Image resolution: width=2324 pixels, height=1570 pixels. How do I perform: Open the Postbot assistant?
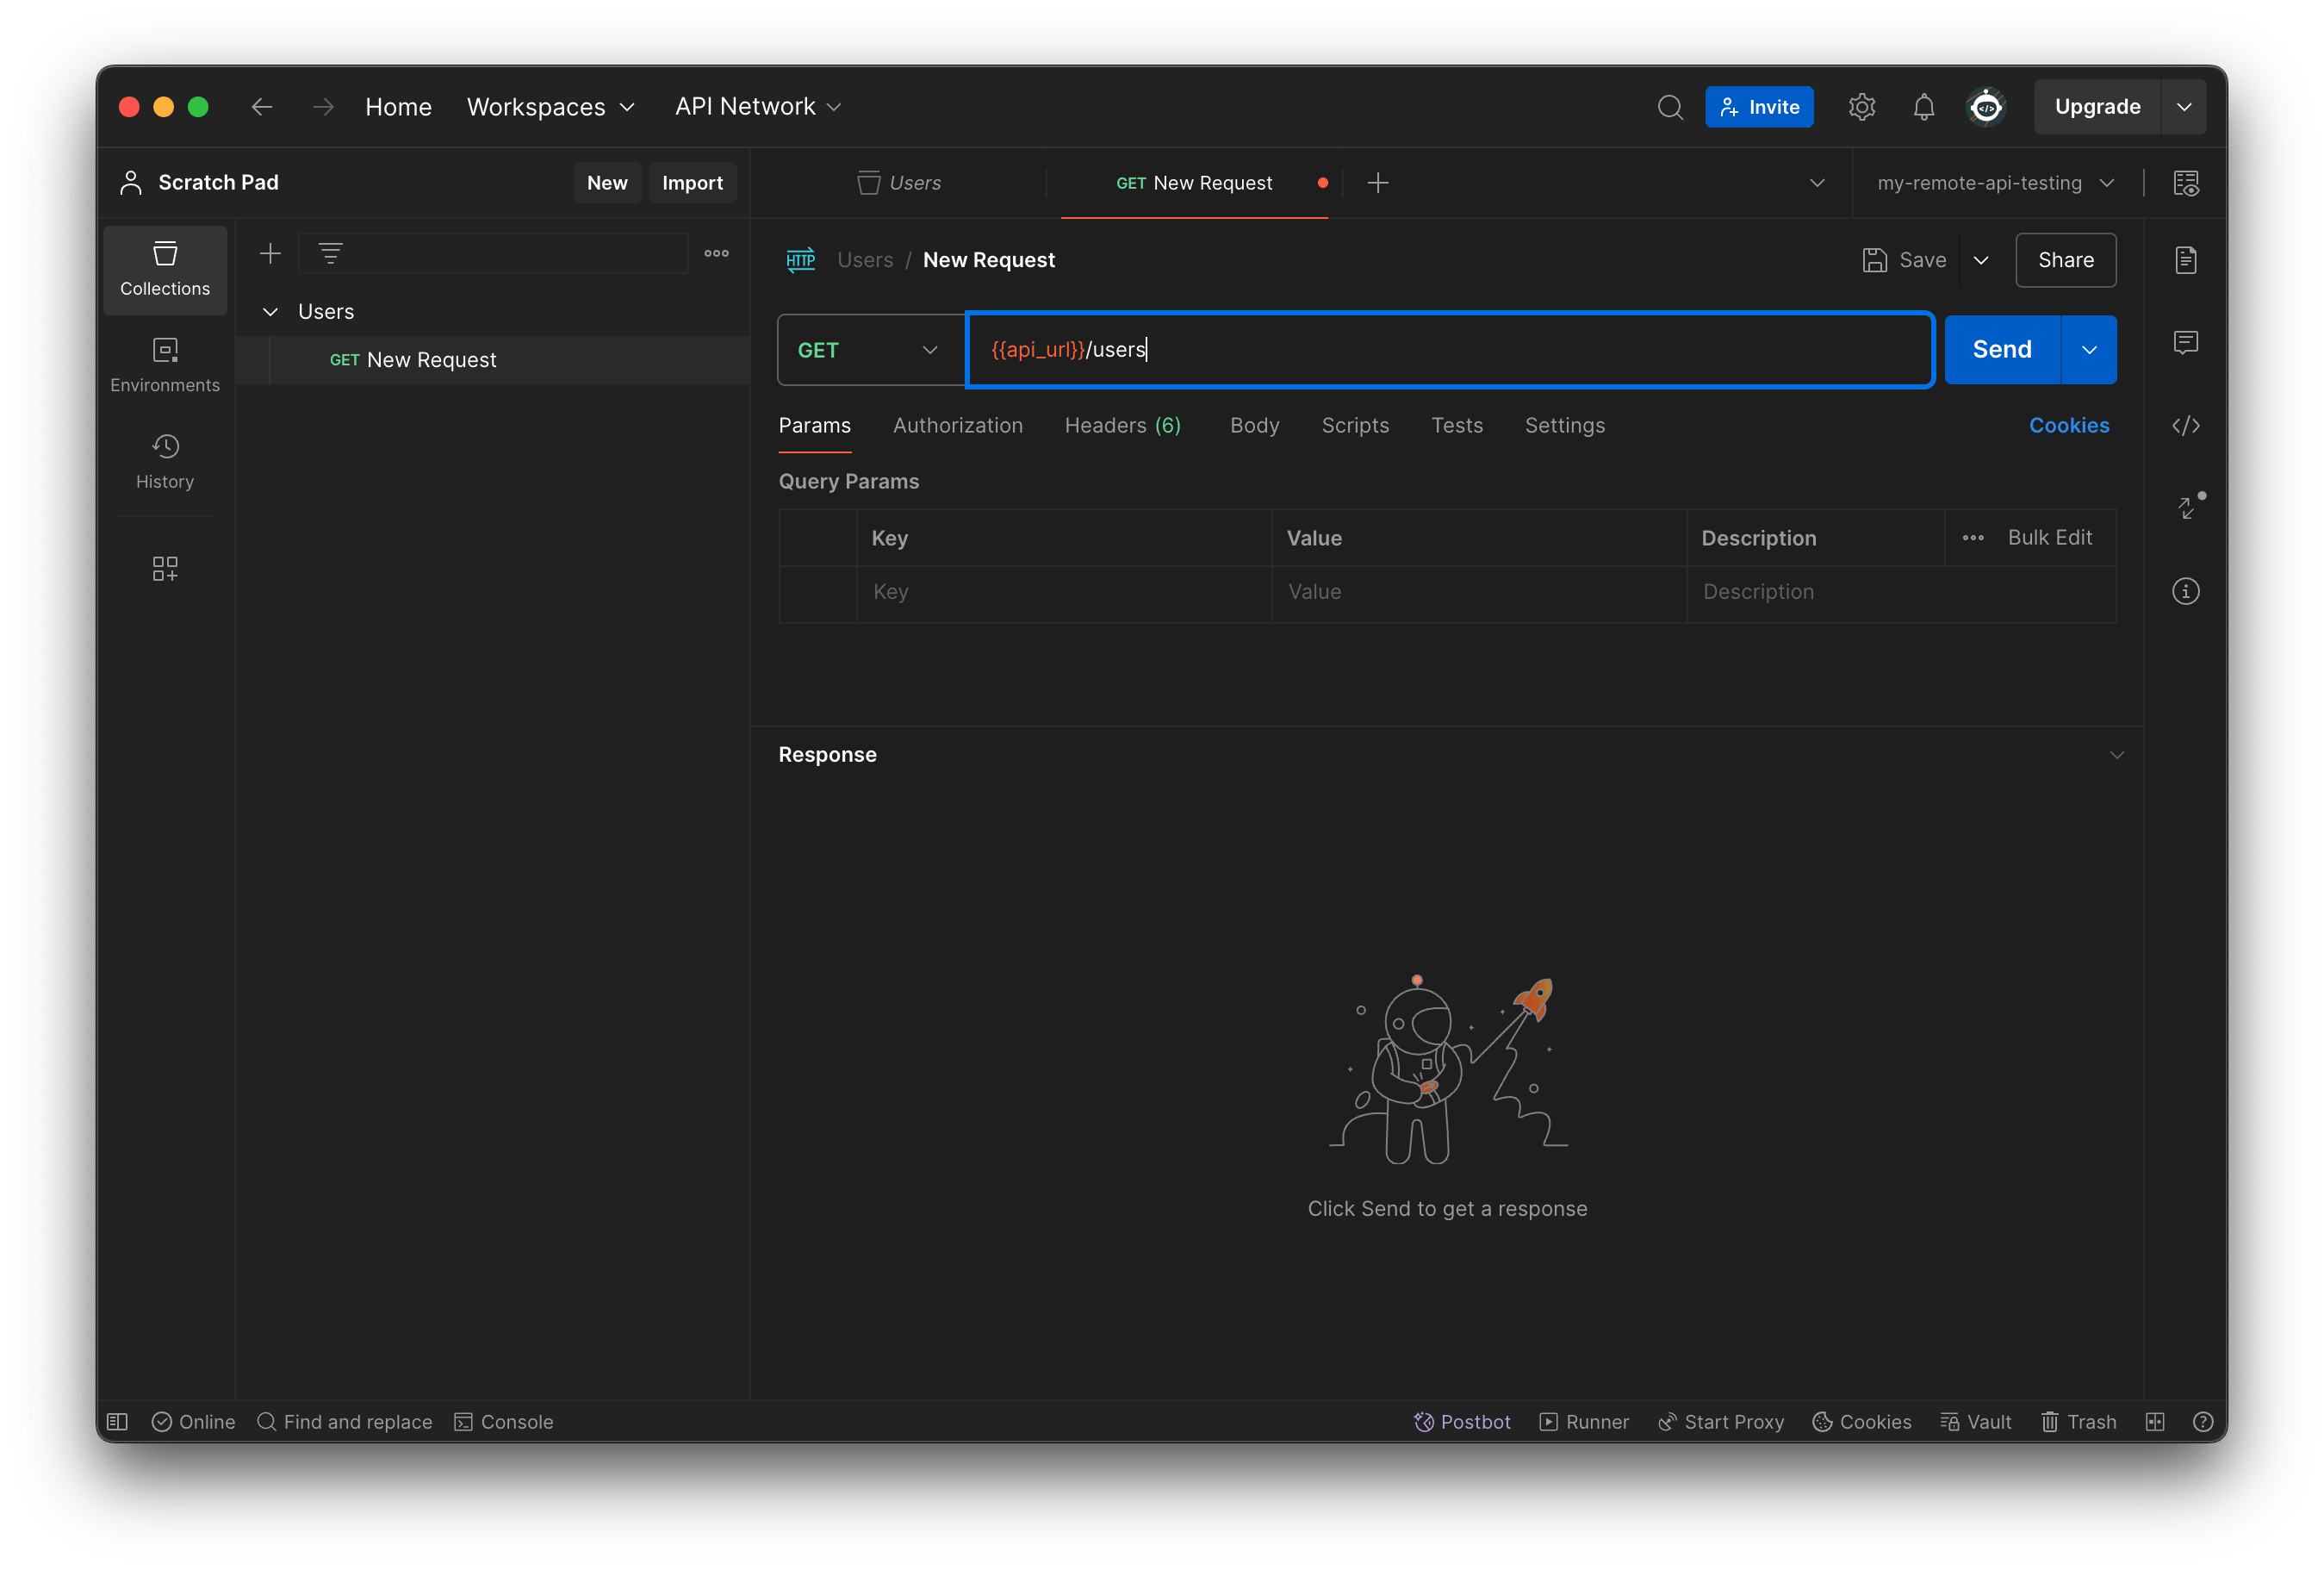click(1461, 1421)
